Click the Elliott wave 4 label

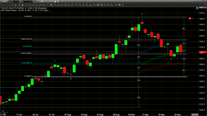pyautogui.click(x=171, y=59)
